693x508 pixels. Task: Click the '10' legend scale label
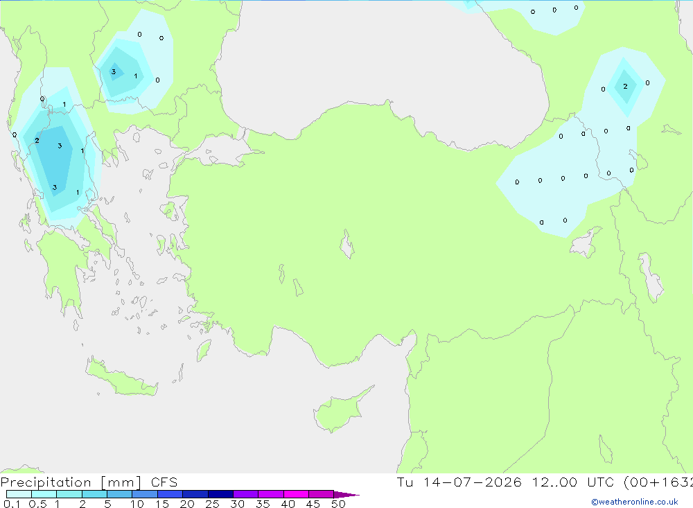pyautogui.click(x=137, y=504)
